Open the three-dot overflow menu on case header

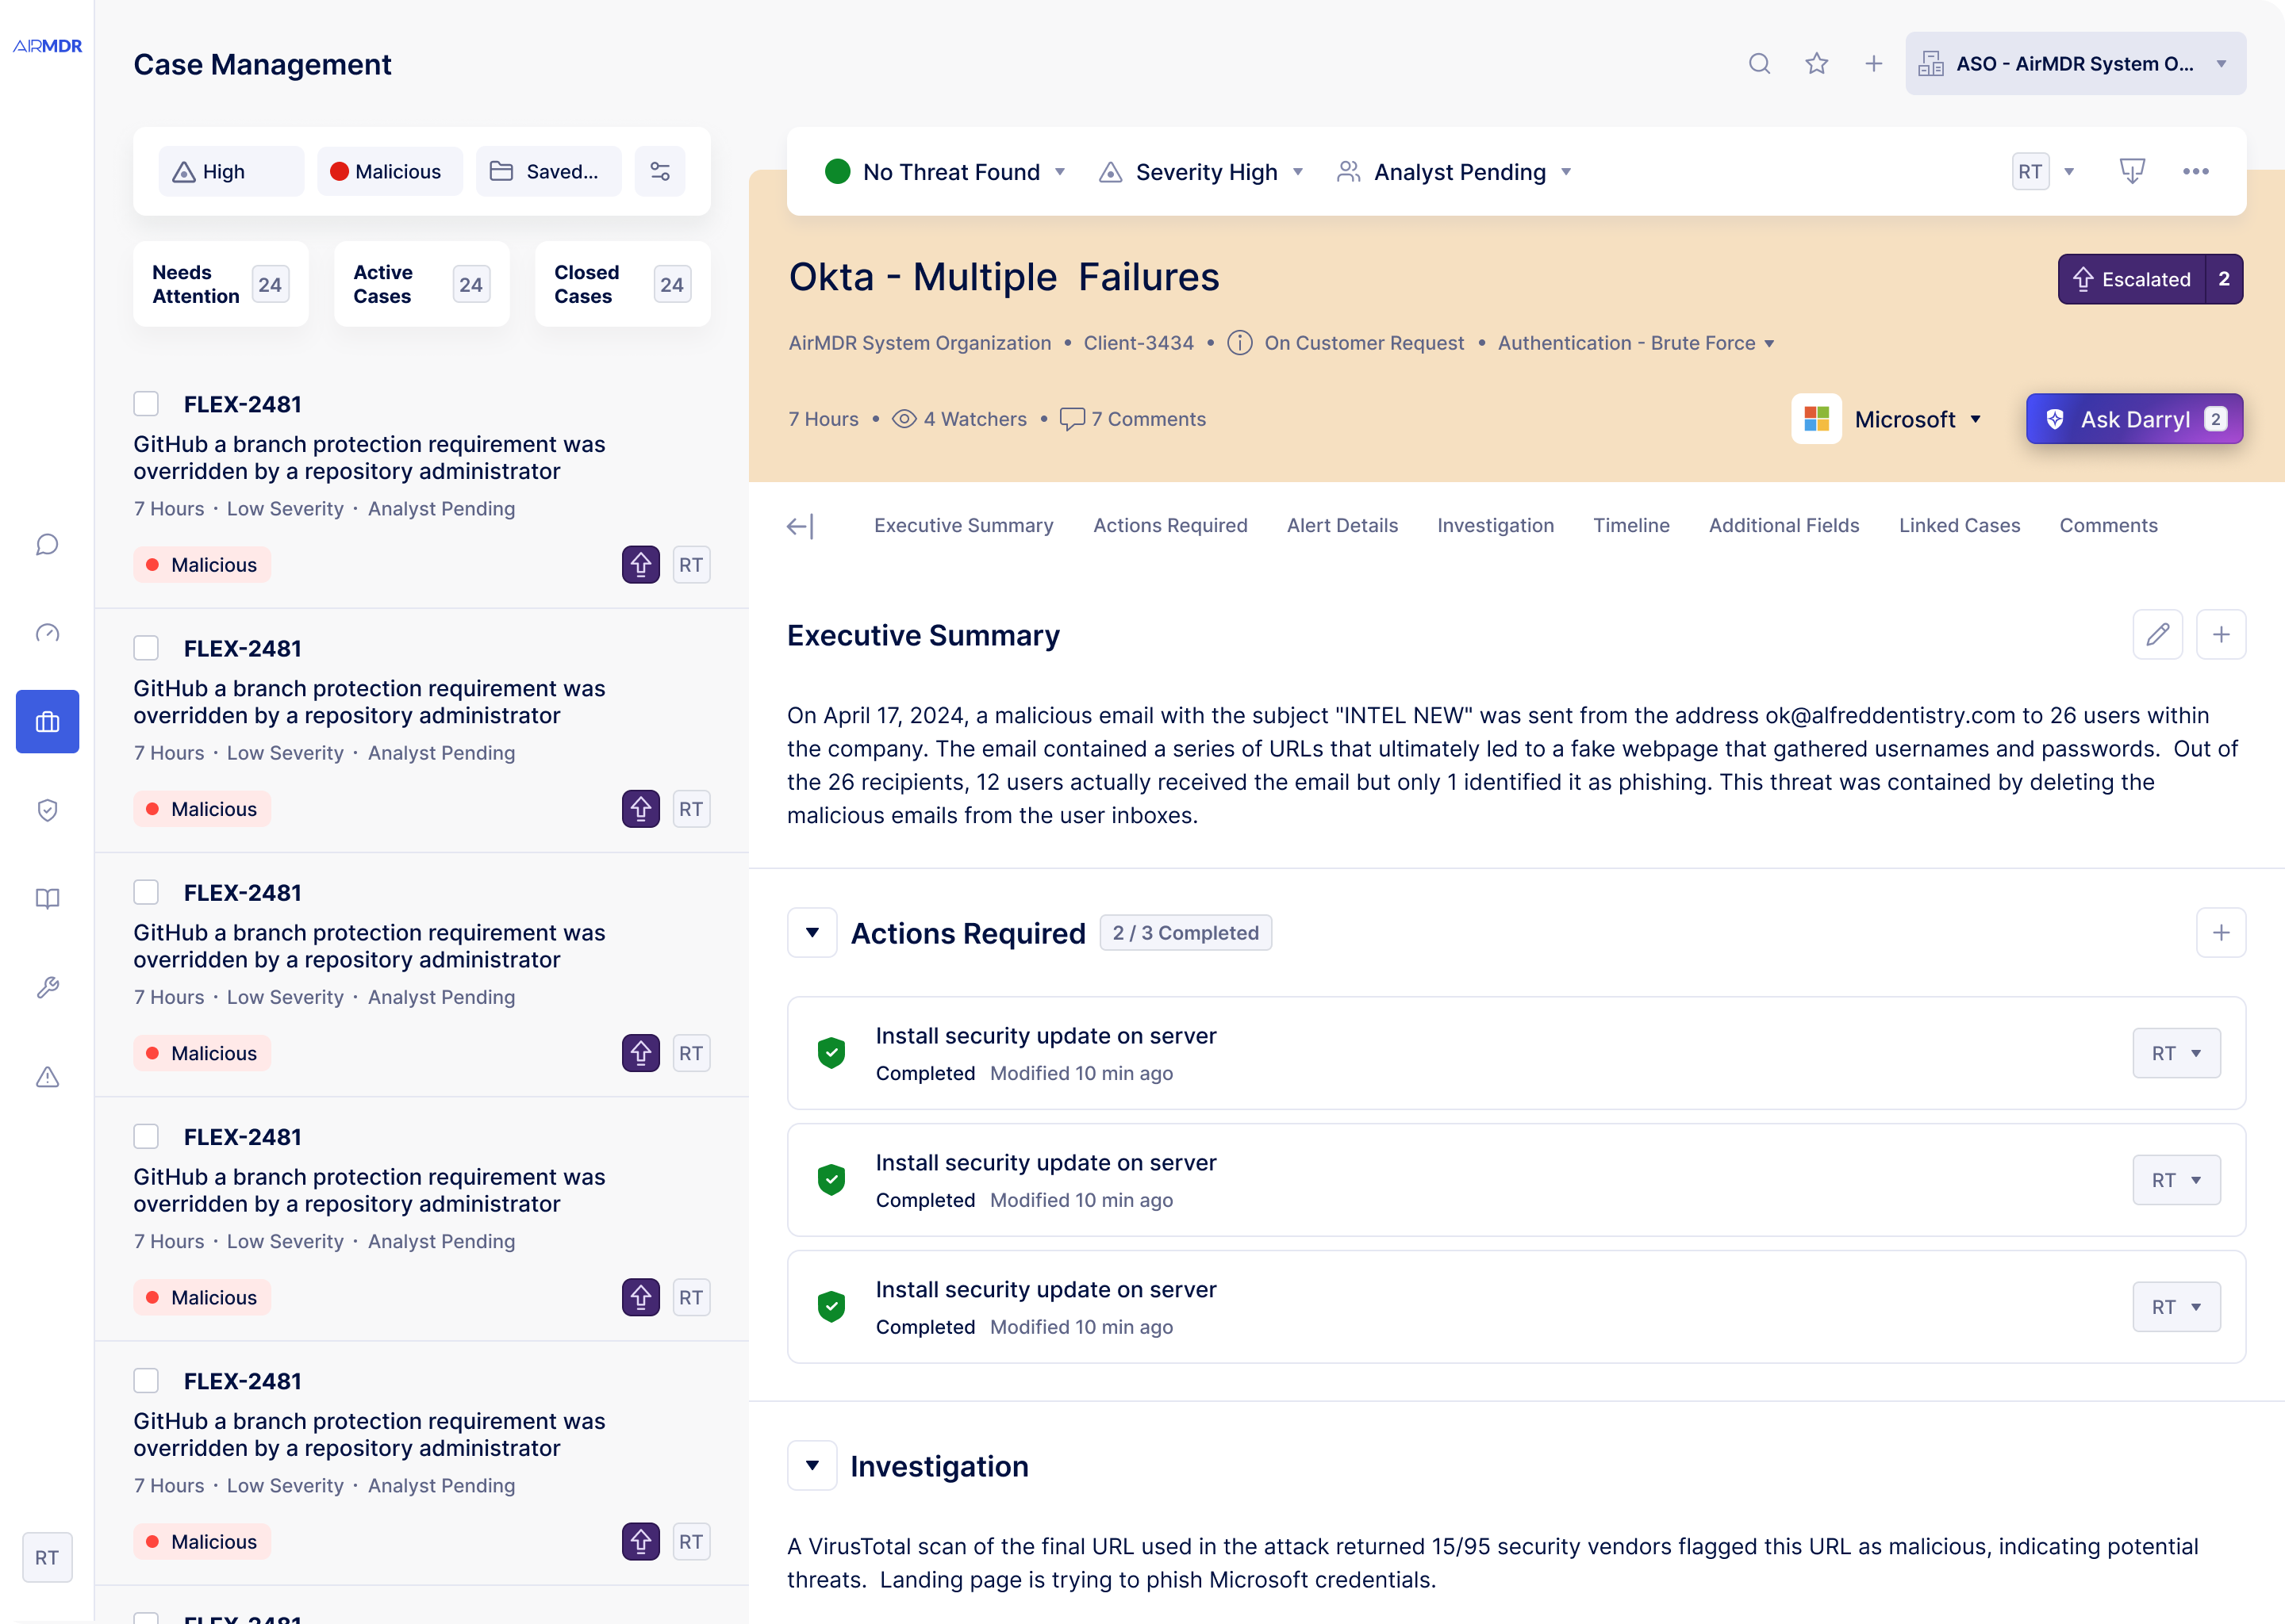coord(2196,171)
